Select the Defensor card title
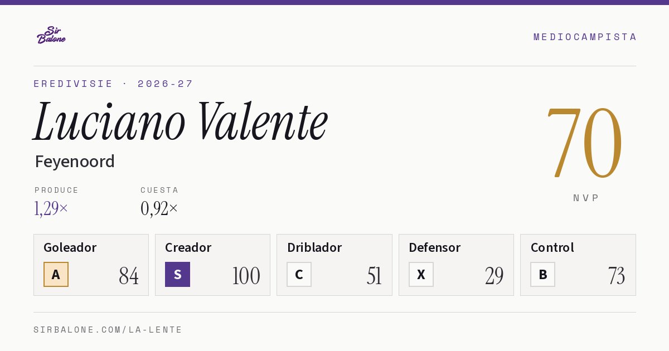This screenshot has width=669, height=351. (434, 247)
